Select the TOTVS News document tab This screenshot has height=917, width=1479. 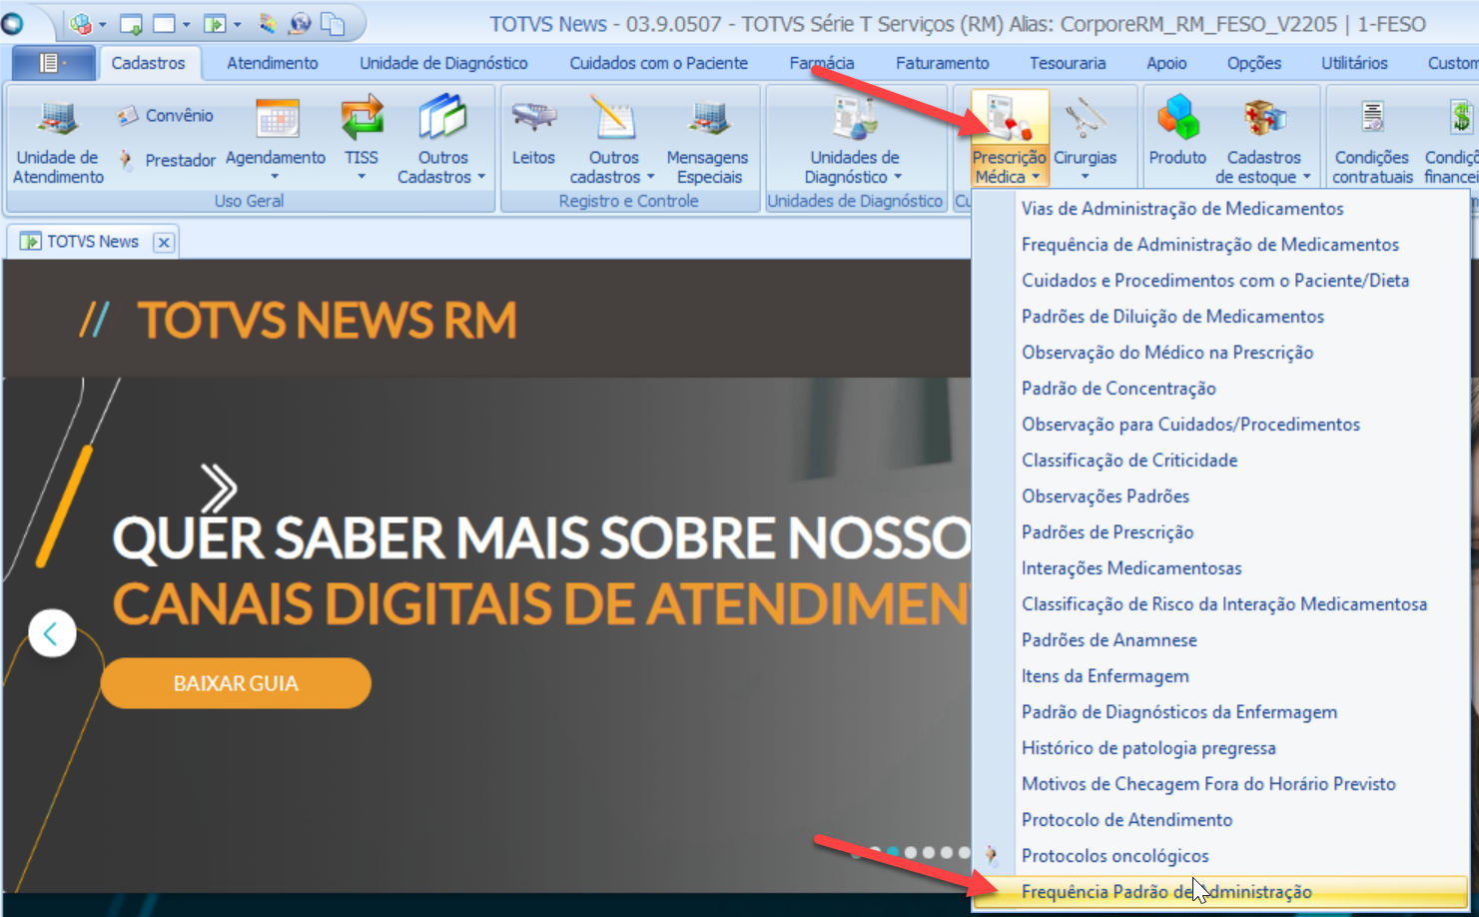coord(93,242)
